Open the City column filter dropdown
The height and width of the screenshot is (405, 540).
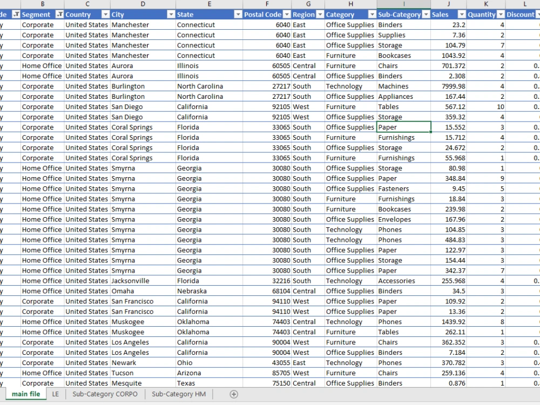[171, 15]
